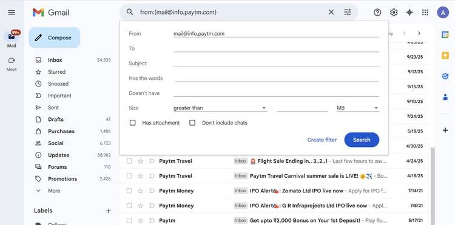Open Google Tasks side panel icon

point(445,76)
